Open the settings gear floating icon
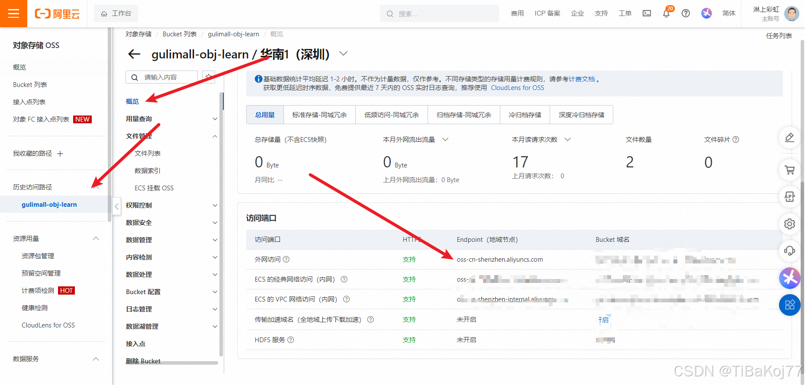 coord(789,224)
